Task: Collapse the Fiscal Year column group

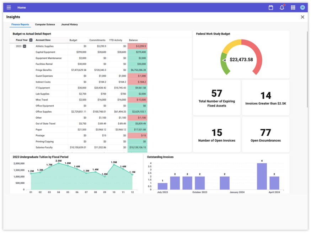Action: 31,40
